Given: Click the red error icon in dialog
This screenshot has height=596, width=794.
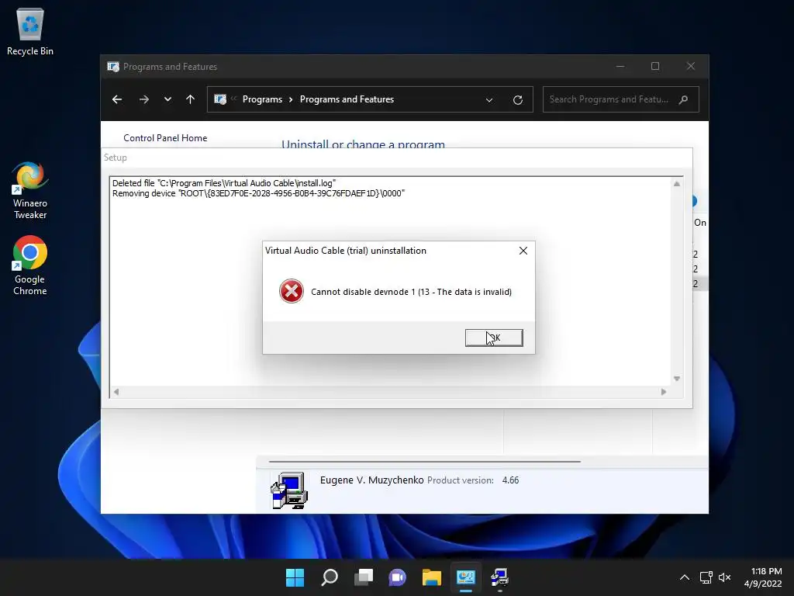Looking at the screenshot, I should 292,291.
